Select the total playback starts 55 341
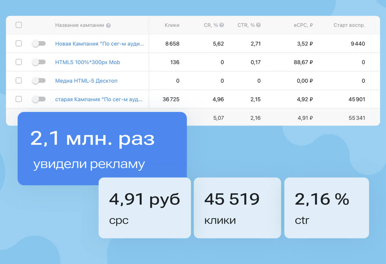Viewport: 386px width, 264px height. 357,118
